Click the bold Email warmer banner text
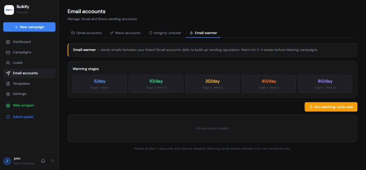Viewport: 366px width, 170px height. (84, 50)
